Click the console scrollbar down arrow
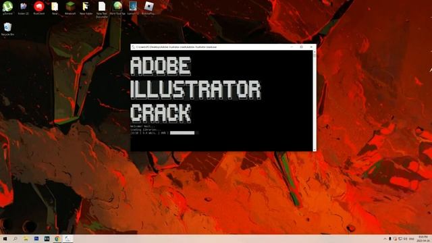 coord(315,149)
